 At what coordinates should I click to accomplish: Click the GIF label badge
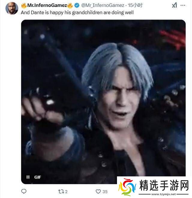pyautogui.click(x=37, y=177)
